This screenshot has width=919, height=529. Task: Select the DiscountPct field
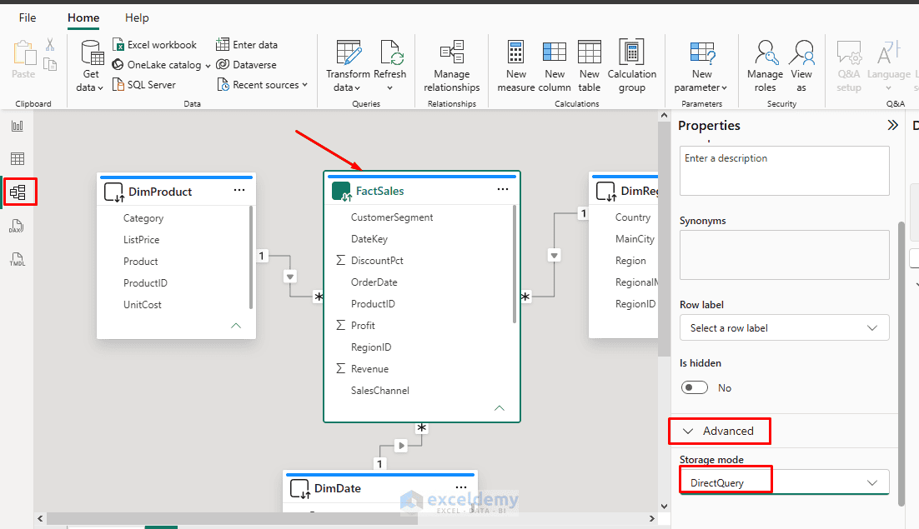(377, 261)
